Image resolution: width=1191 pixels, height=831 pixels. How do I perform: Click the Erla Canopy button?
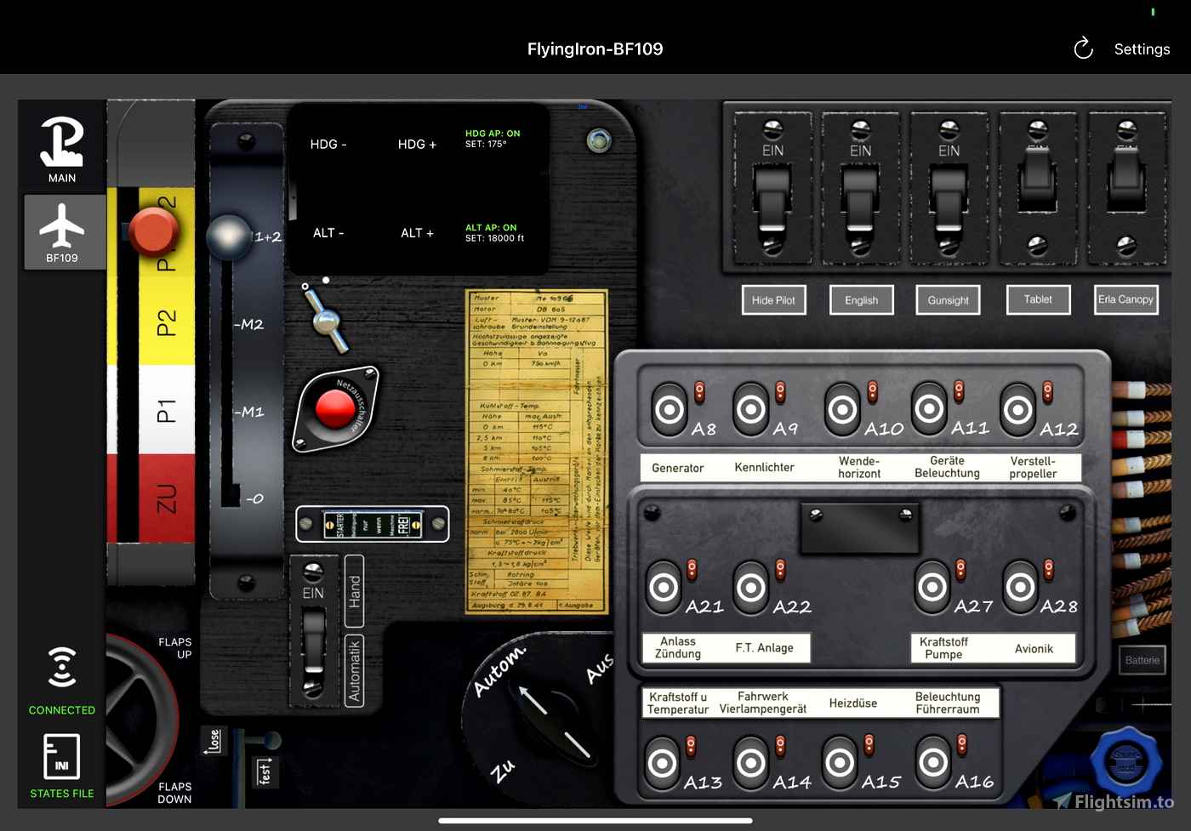coord(1125,299)
